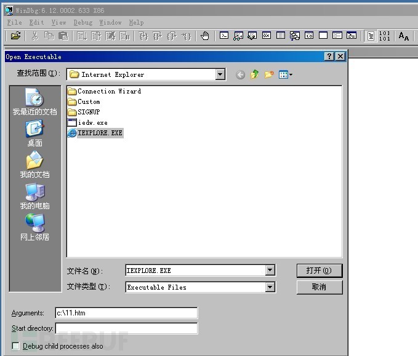Click the Cut scissors toolbar icon

click(x=34, y=36)
